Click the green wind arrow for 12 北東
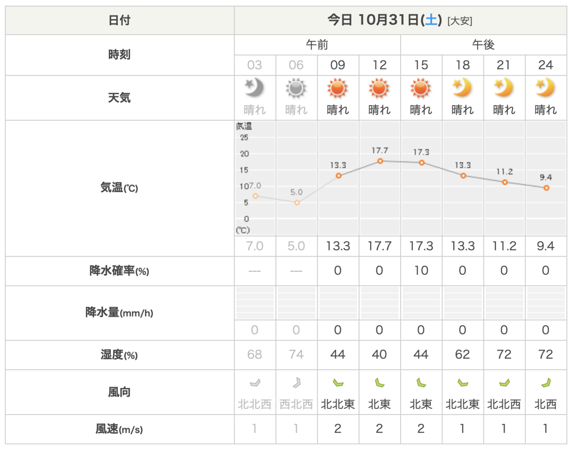The image size is (573, 450). (x=379, y=382)
